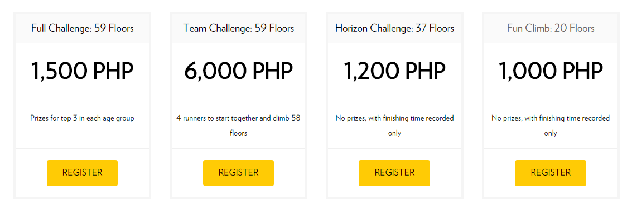Click Fun Climb's 'No prizes' description

point(550,126)
